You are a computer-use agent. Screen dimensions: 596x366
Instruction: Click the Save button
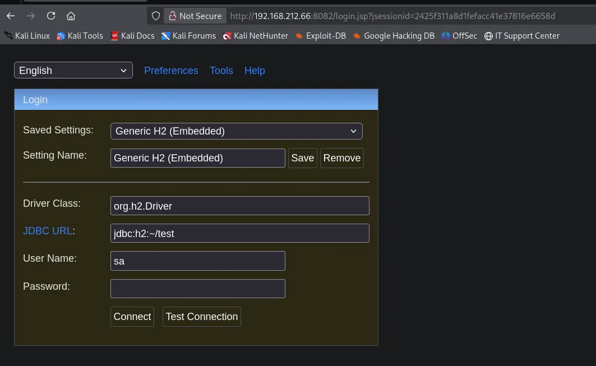coord(303,158)
